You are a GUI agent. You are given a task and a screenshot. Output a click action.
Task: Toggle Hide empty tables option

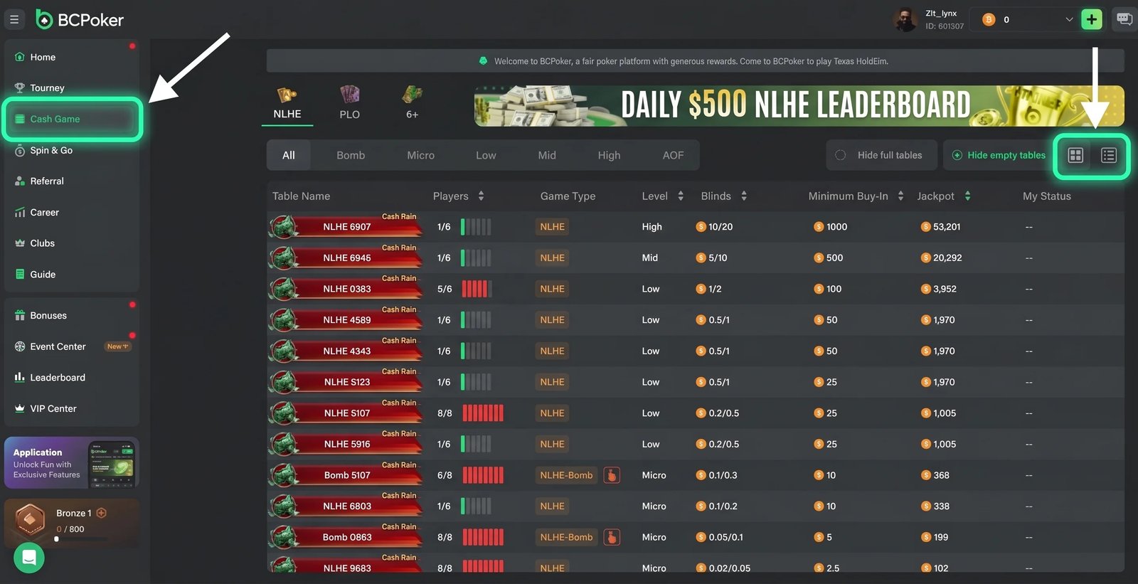coord(998,155)
